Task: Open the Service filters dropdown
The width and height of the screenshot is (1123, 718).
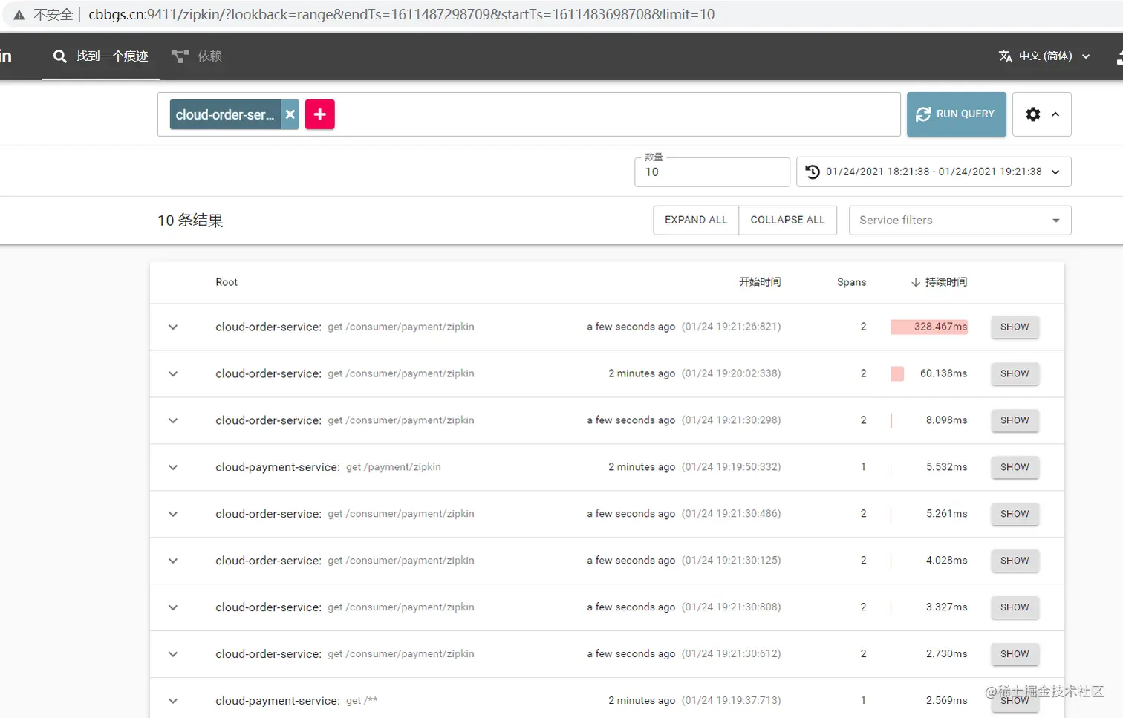Action: [x=960, y=220]
